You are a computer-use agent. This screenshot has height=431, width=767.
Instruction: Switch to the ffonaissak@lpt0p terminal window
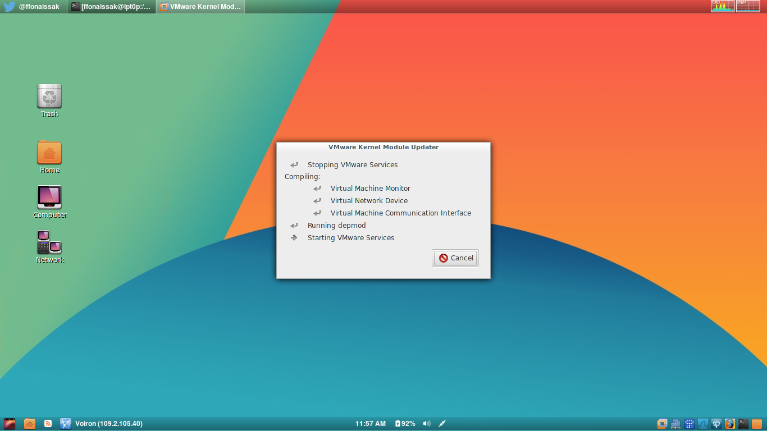pos(112,7)
